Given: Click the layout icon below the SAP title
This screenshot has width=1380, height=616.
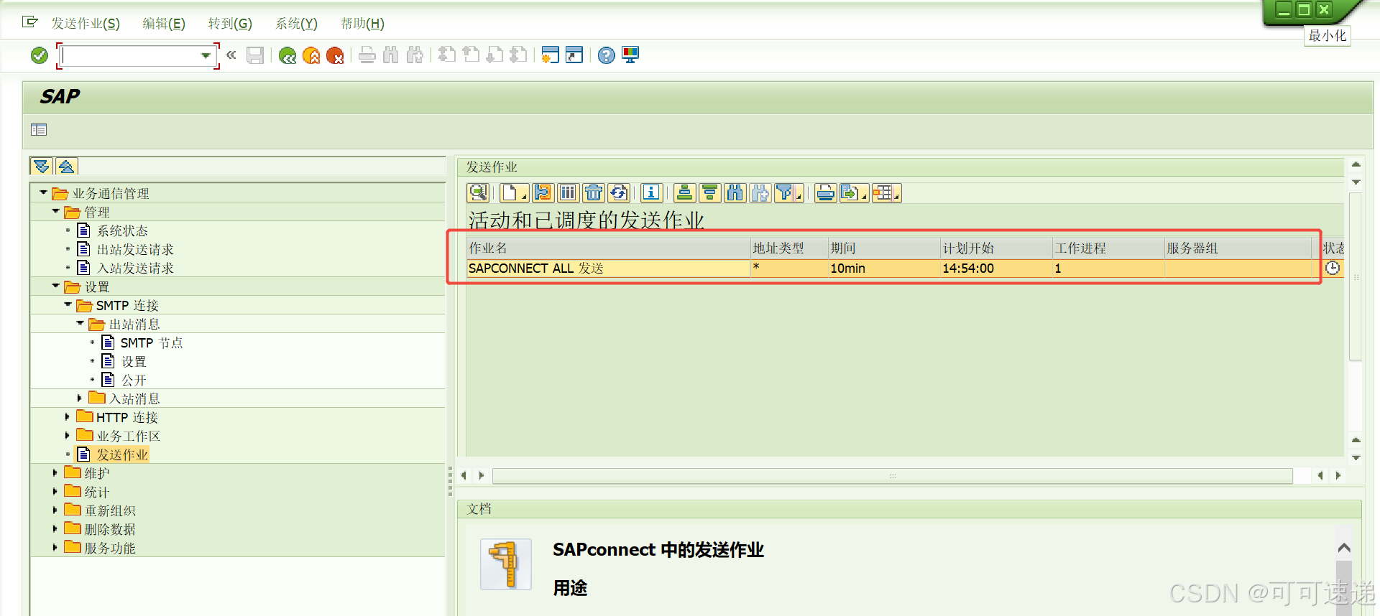Looking at the screenshot, I should pos(39,130).
